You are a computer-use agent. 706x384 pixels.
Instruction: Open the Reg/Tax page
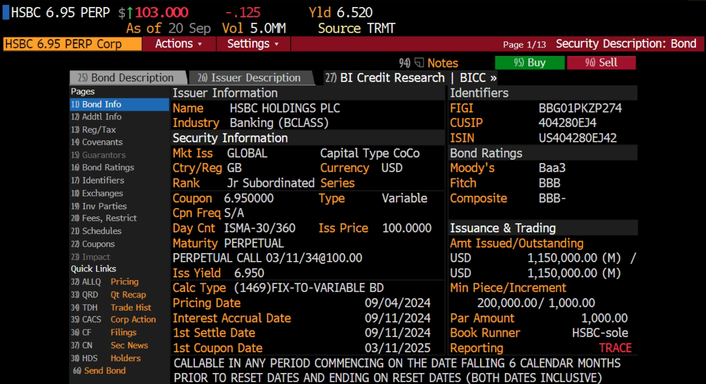pos(93,129)
